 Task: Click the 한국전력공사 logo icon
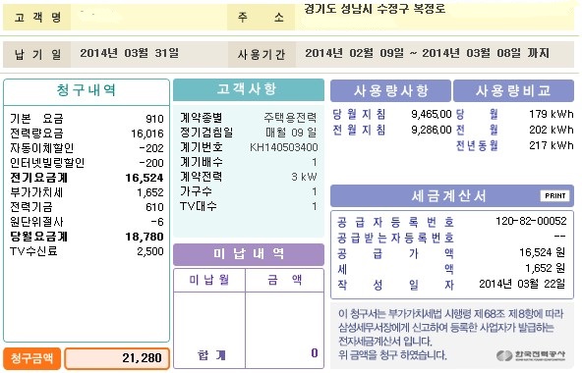pos(504,355)
